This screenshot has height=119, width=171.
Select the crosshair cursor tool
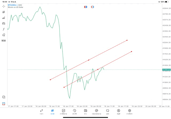[x=4, y=6]
